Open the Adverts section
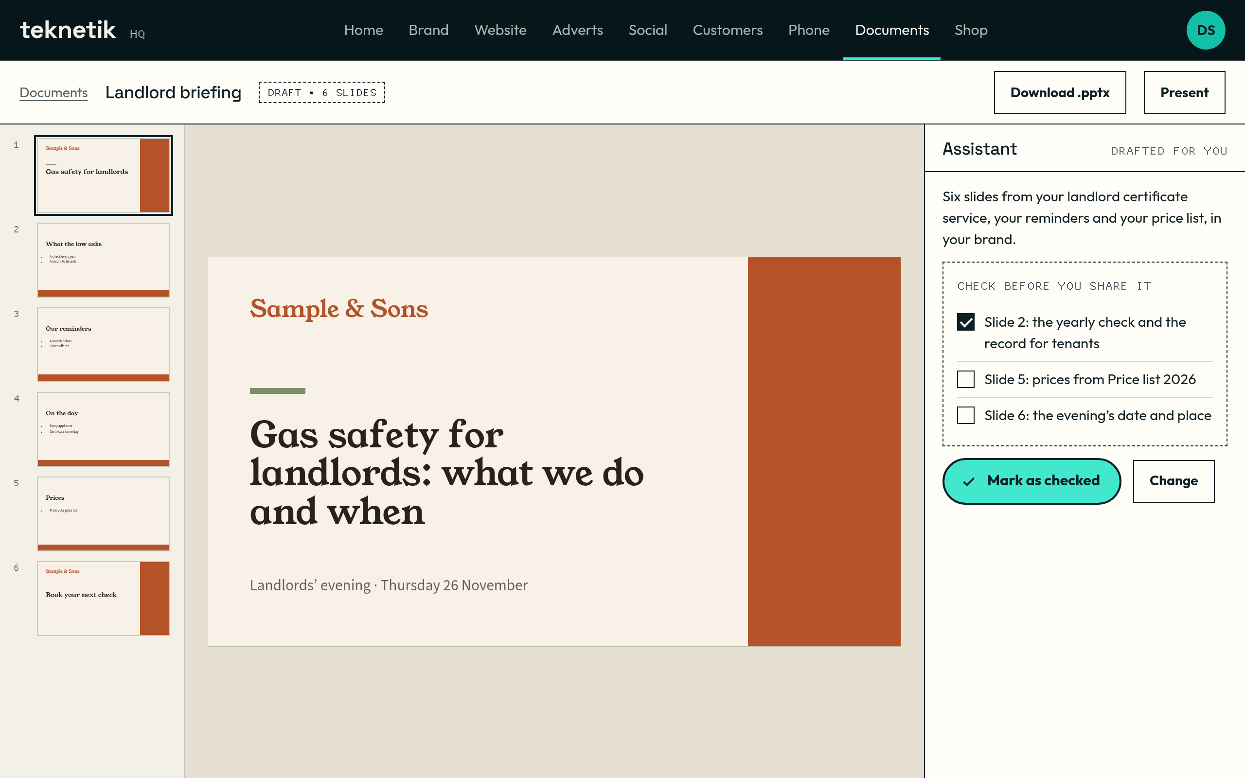This screenshot has width=1245, height=778. coord(577,30)
